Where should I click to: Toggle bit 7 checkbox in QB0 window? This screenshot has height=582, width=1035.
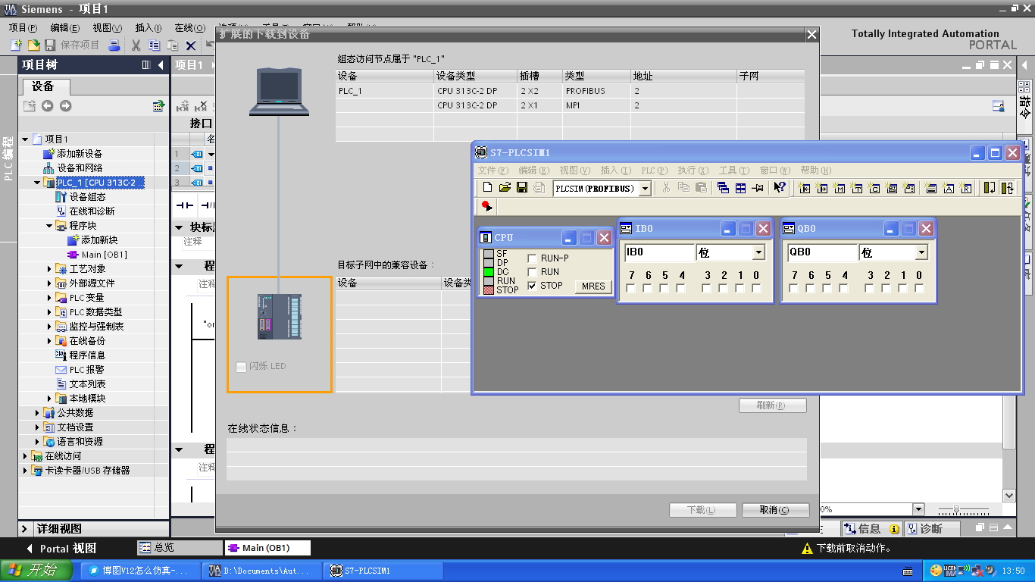[793, 288]
